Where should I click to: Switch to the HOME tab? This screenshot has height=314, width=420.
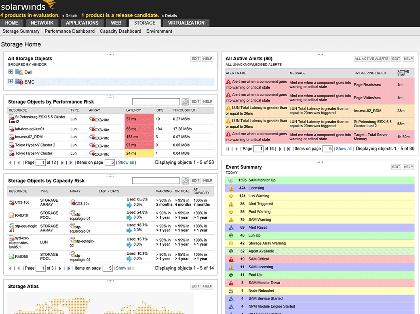click(x=11, y=23)
